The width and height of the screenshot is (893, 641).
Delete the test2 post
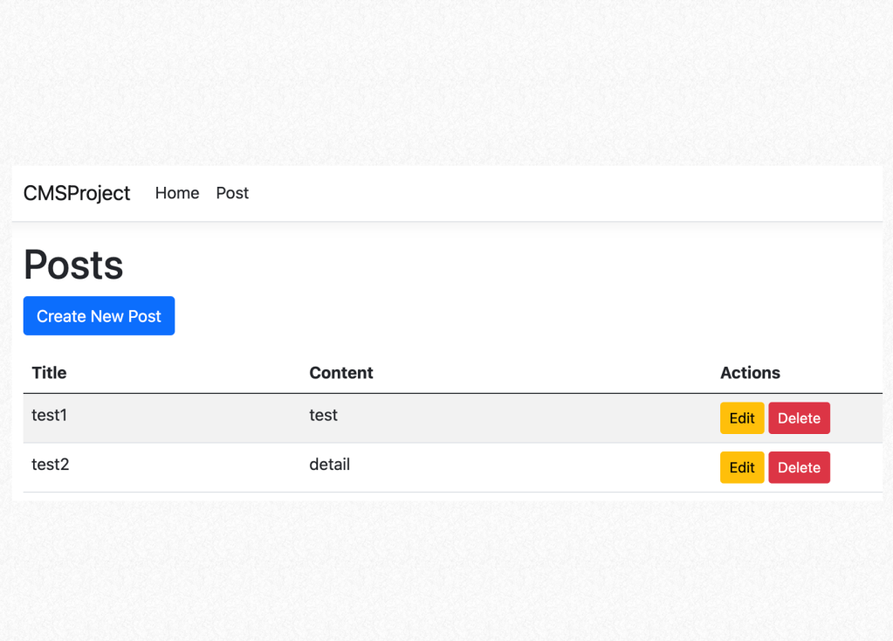799,467
